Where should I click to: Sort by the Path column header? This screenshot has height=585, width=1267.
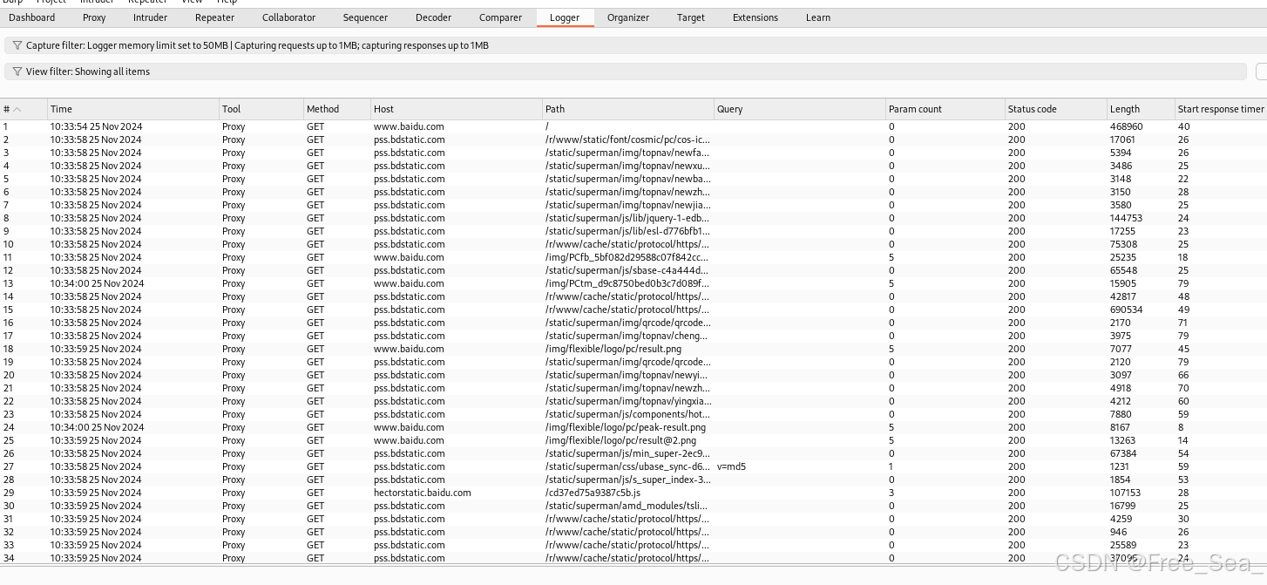pyautogui.click(x=628, y=109)
